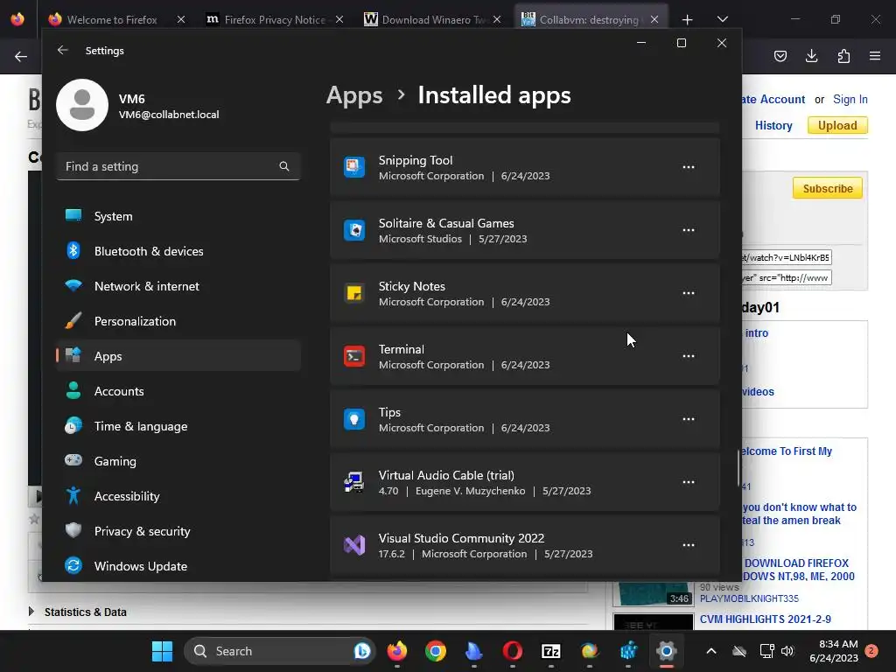
Task: Click the Accessibility figure icon
Action: (x=73, y=495)
